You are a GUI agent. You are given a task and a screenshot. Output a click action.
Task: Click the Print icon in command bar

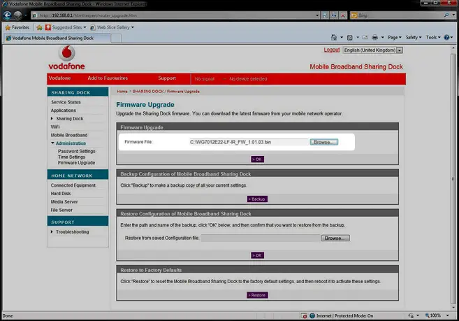click(x=374, y=37)
